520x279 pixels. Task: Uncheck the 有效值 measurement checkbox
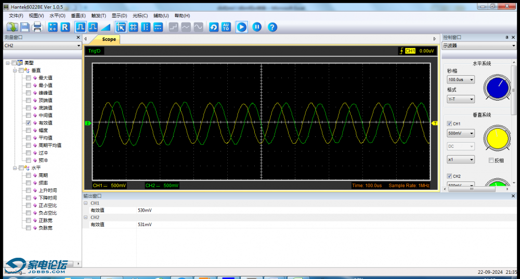(29, 123)
